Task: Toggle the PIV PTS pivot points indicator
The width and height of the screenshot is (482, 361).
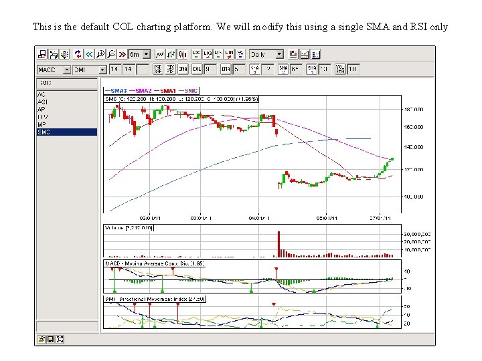Action: (171, 69)
